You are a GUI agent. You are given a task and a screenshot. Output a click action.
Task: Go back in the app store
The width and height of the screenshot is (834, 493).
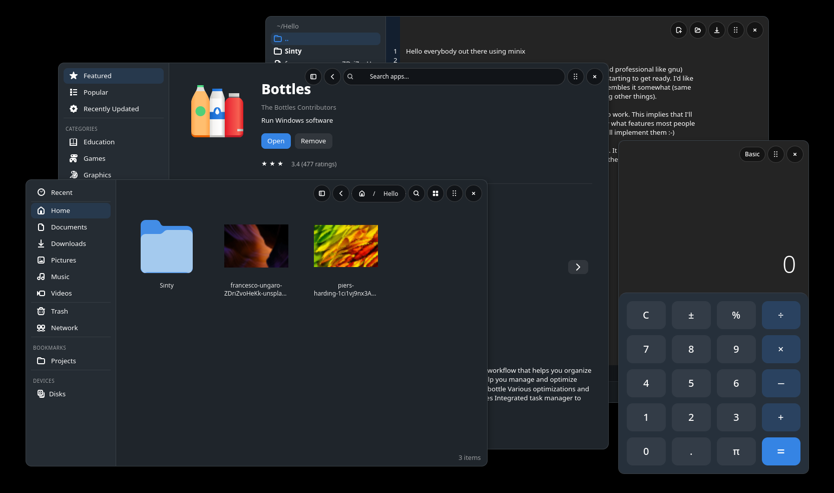pyautogui.click(x=332, y=77)
